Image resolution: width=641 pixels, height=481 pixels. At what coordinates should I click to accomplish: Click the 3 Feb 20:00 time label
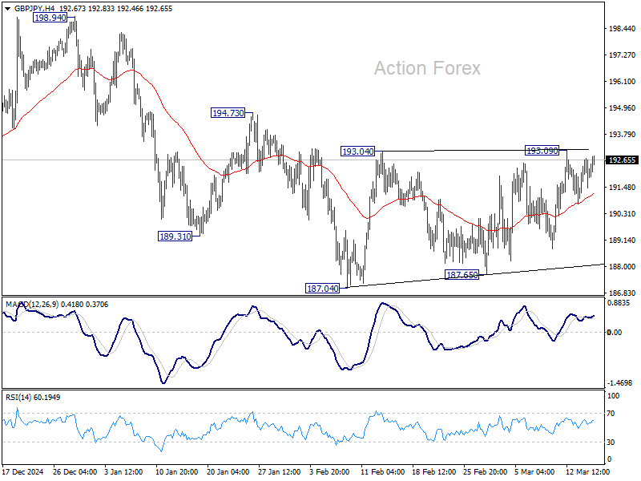tap(329, 471)
